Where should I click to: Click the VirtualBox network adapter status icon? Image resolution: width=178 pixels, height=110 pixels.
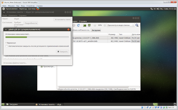(x=147, y=107)
